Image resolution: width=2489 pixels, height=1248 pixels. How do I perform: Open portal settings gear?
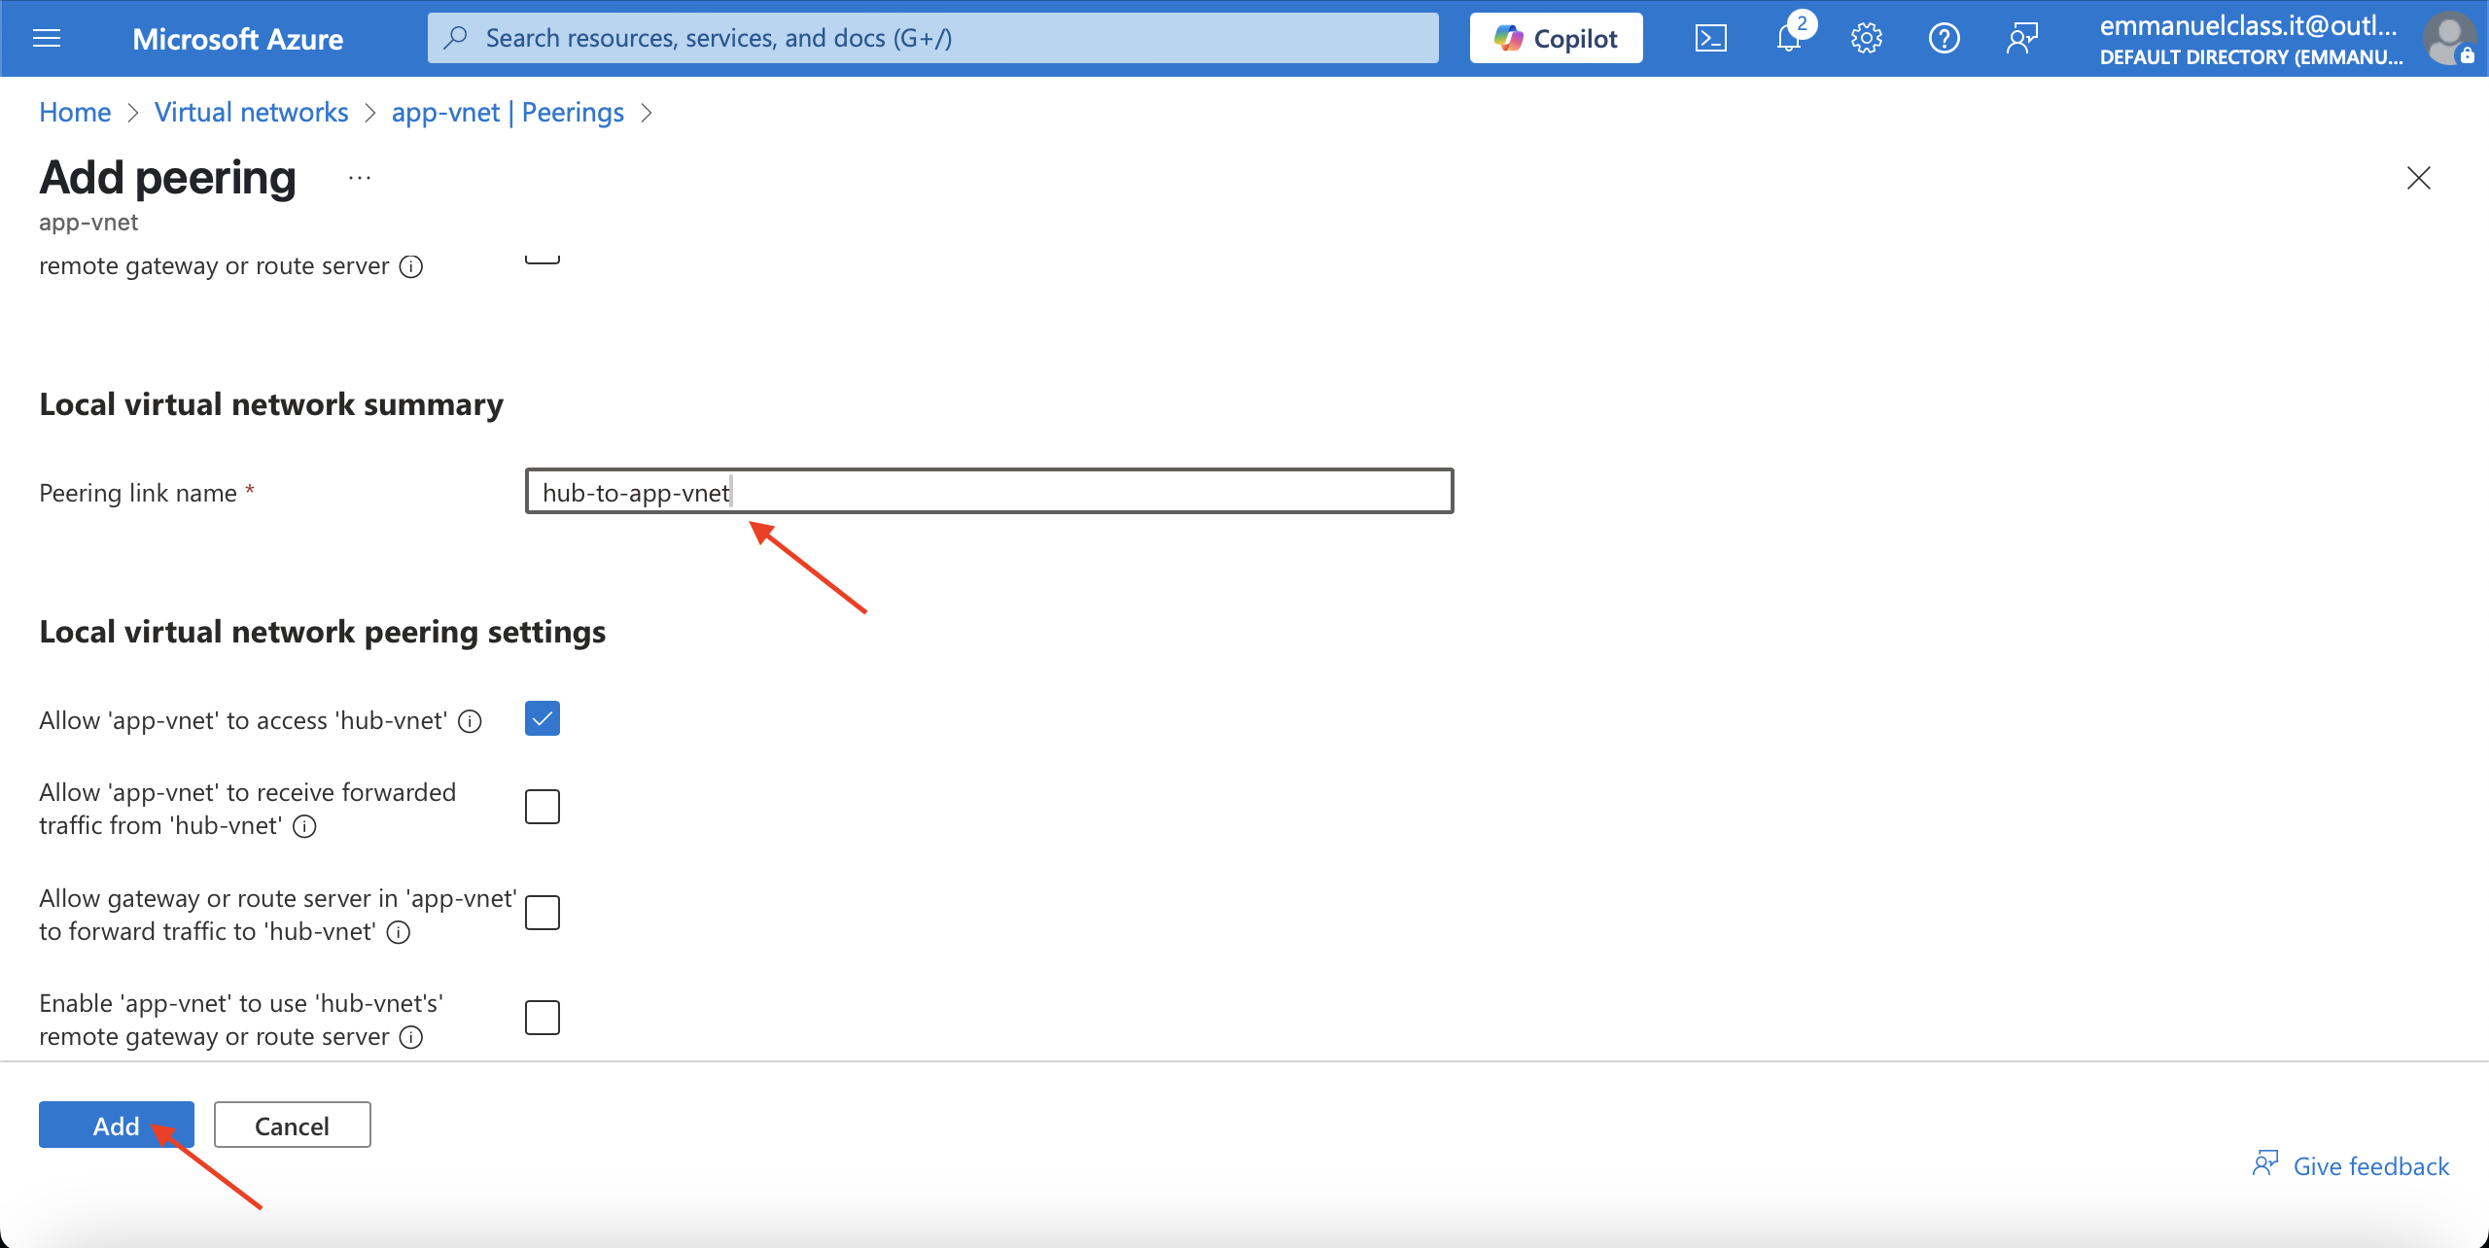(1867, 38)
